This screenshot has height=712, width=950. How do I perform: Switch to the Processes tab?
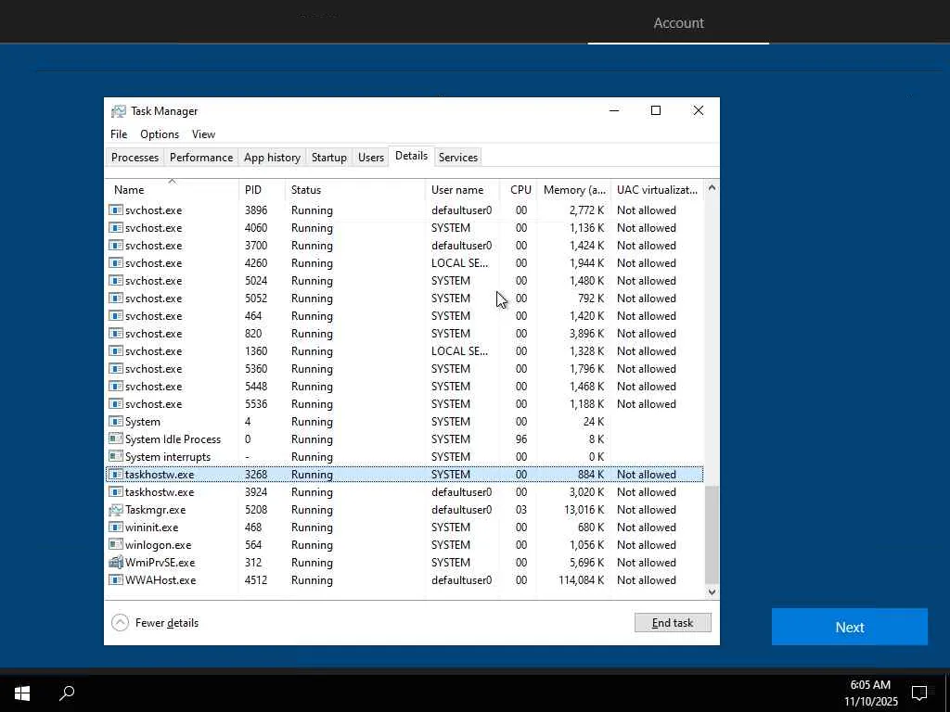click(135, 158)
